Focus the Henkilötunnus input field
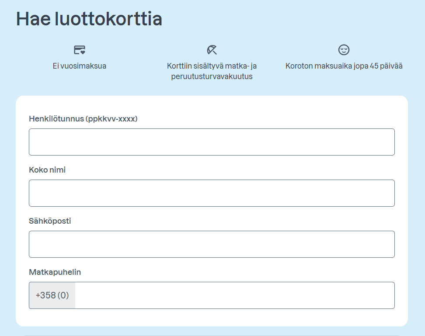Screen dimensions: 425x336 pos(212,142)
